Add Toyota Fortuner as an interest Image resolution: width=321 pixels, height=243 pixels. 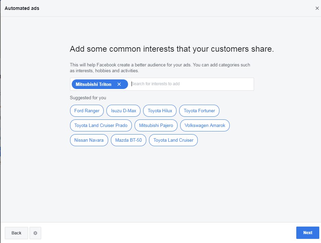(x=199, y=111)
